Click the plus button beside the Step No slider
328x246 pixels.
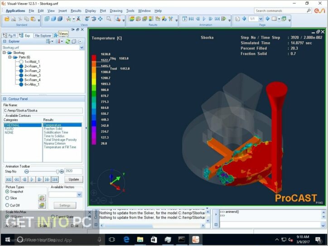click(x=62, y=172)
